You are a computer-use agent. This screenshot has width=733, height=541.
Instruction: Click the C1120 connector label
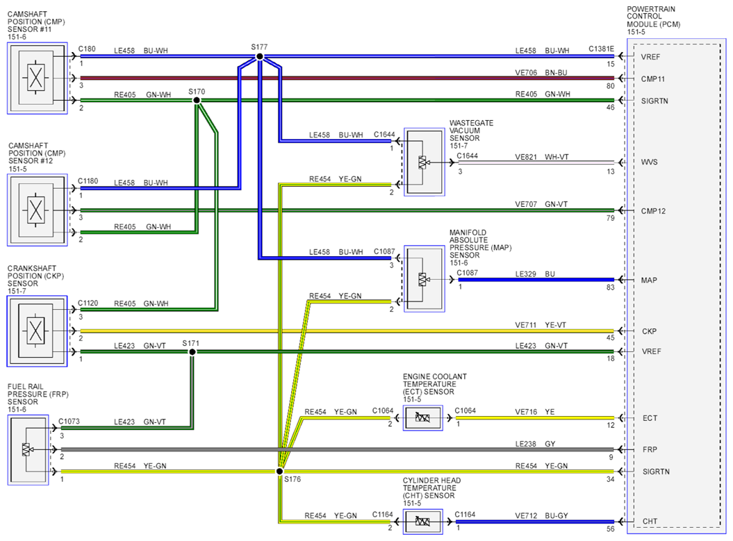tap(88, 303)
